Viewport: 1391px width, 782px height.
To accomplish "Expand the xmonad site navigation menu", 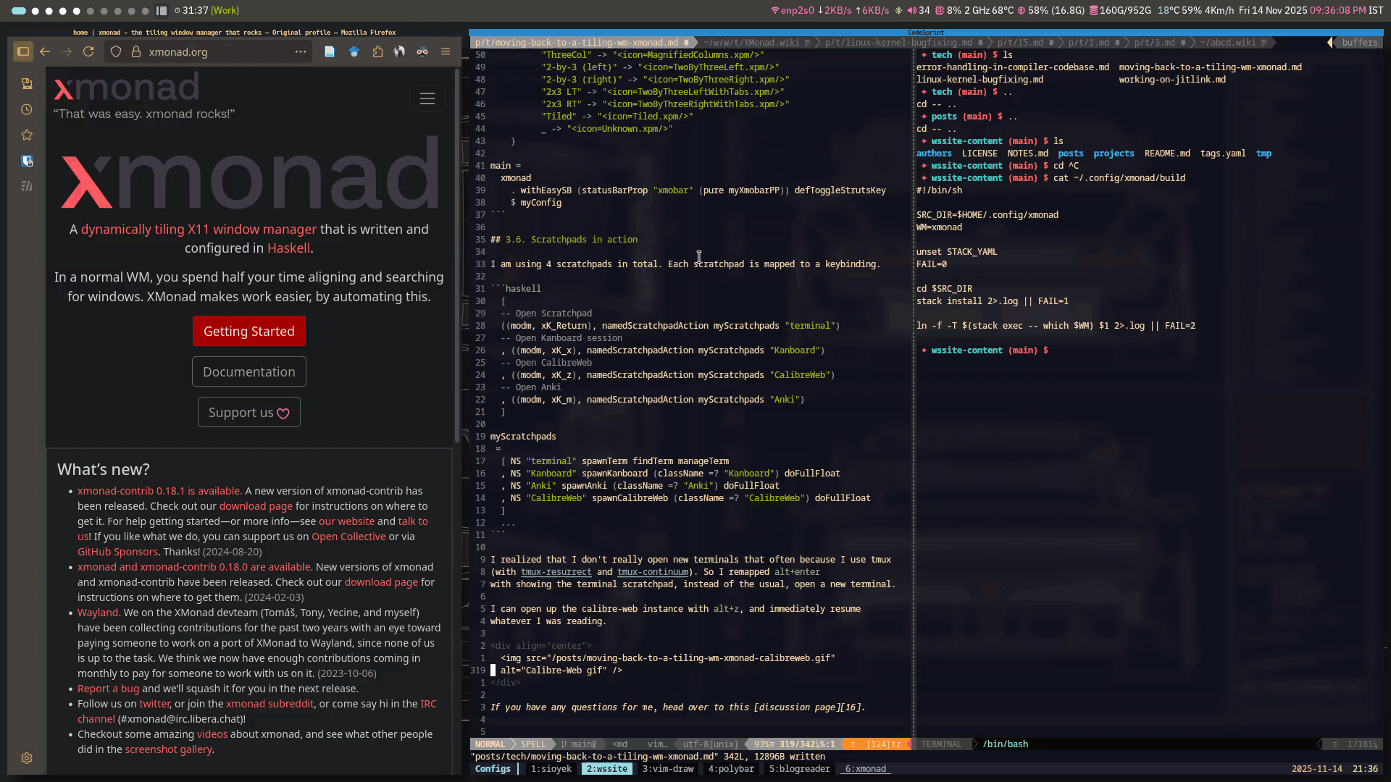I will (427, 98).
